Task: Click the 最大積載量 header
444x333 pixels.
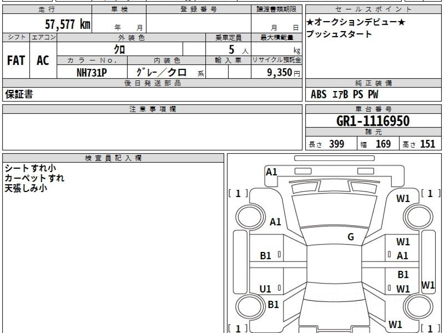Action: [276, 37]
